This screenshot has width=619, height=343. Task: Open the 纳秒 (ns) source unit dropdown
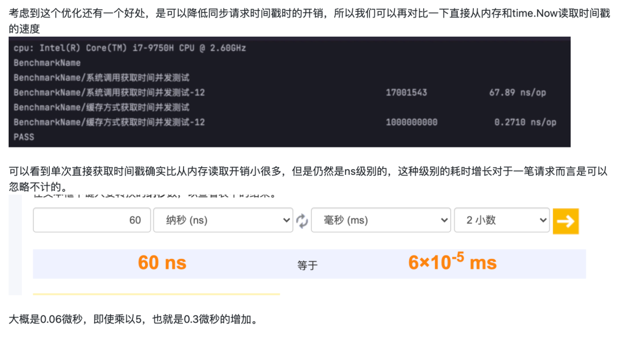tap(223, 220)
